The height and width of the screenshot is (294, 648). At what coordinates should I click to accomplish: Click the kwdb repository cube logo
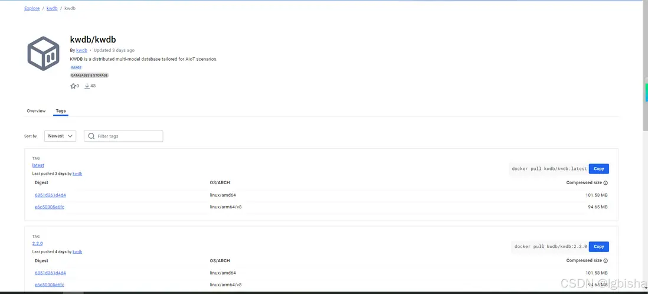pyautogui.click(x=44, y=53)
